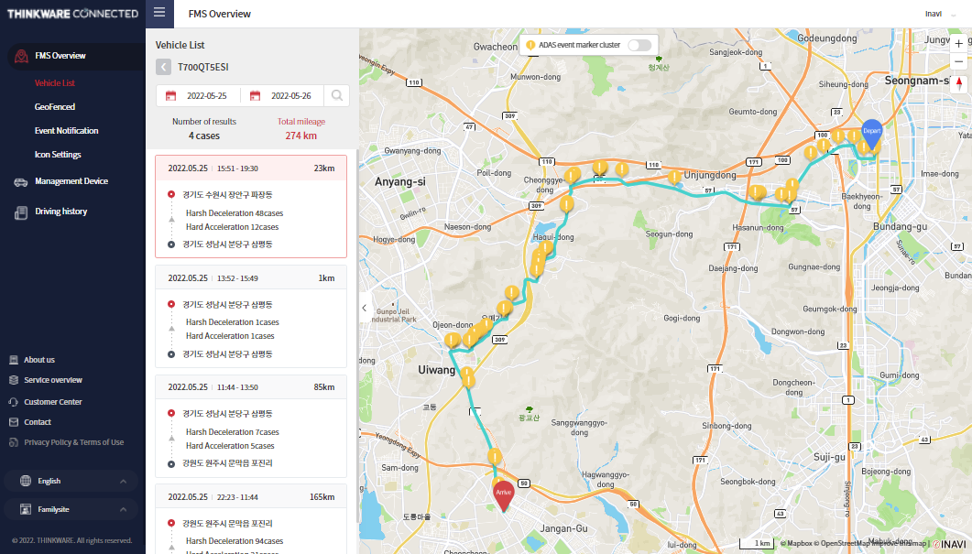Open the Customer Center link

click(53, 402)
